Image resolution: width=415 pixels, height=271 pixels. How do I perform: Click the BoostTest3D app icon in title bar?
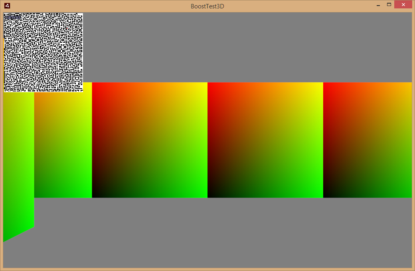pos(7,6)
